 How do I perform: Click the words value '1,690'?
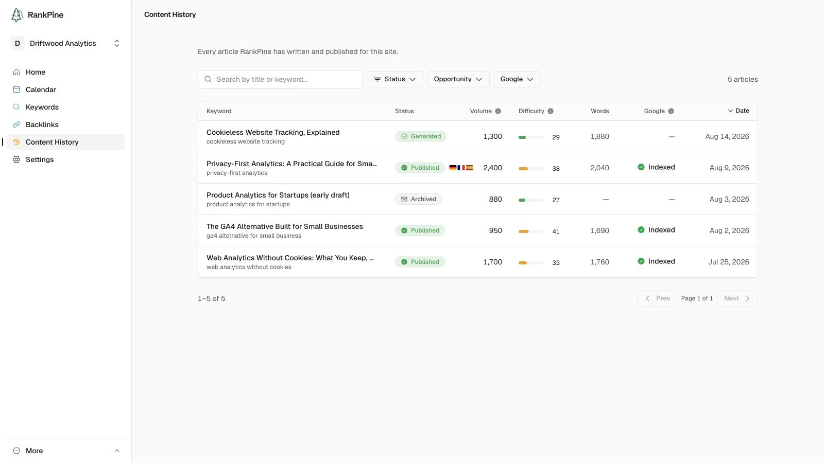click(x=600, y=230)
